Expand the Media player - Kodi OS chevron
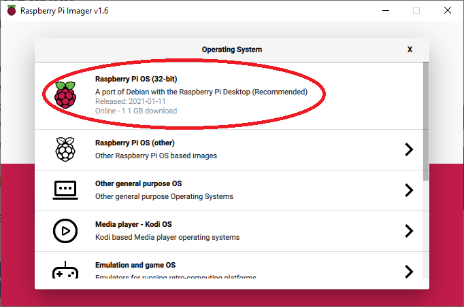 [409, 231]
